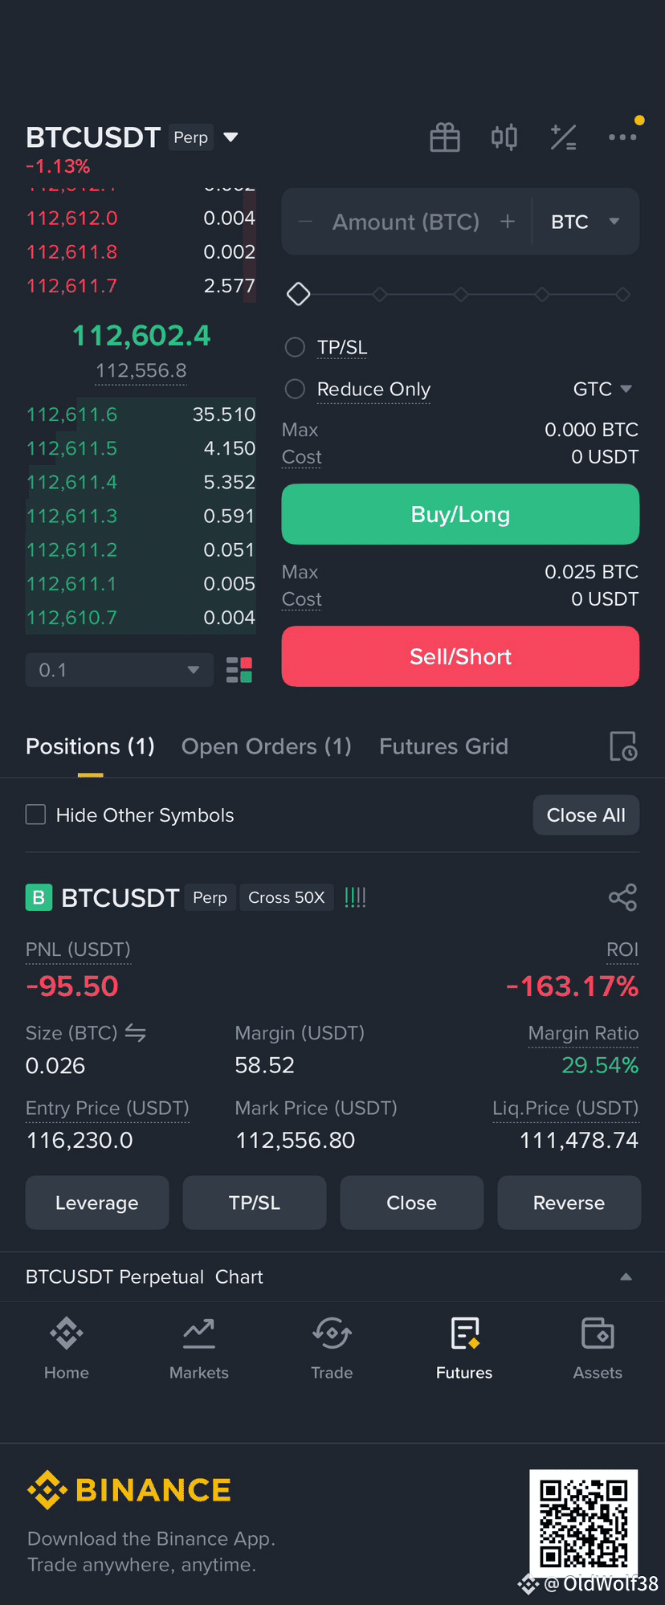The width and height of the screenshot is (665, 1605).
Task: Open the gift rewards icon
Action: tap(444, 137)
